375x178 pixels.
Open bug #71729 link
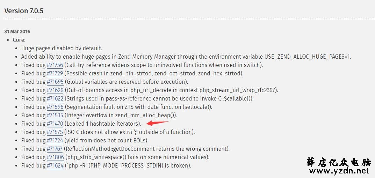[x=55, y=73]
